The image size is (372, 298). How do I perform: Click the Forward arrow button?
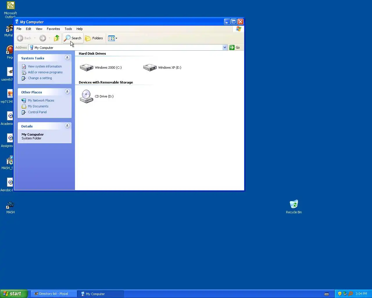click(x=43, y=38)
